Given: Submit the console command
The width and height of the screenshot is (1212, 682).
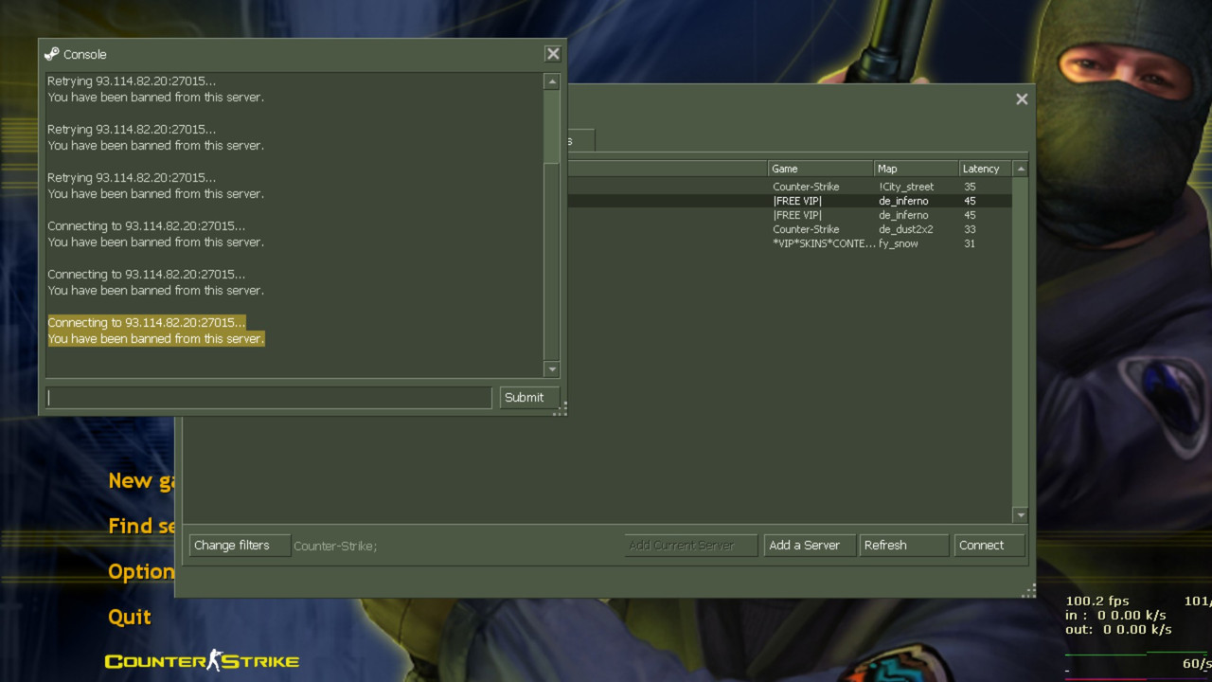Looking at the screenshot, I should tap(529, 398).
